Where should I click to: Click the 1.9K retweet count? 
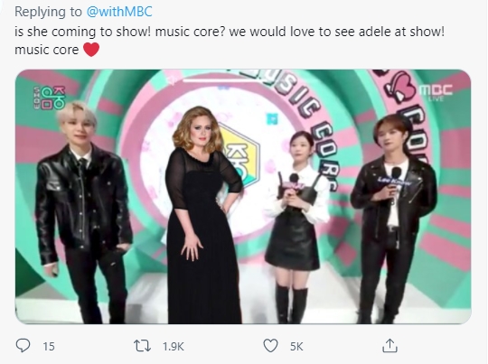[174, 346]
